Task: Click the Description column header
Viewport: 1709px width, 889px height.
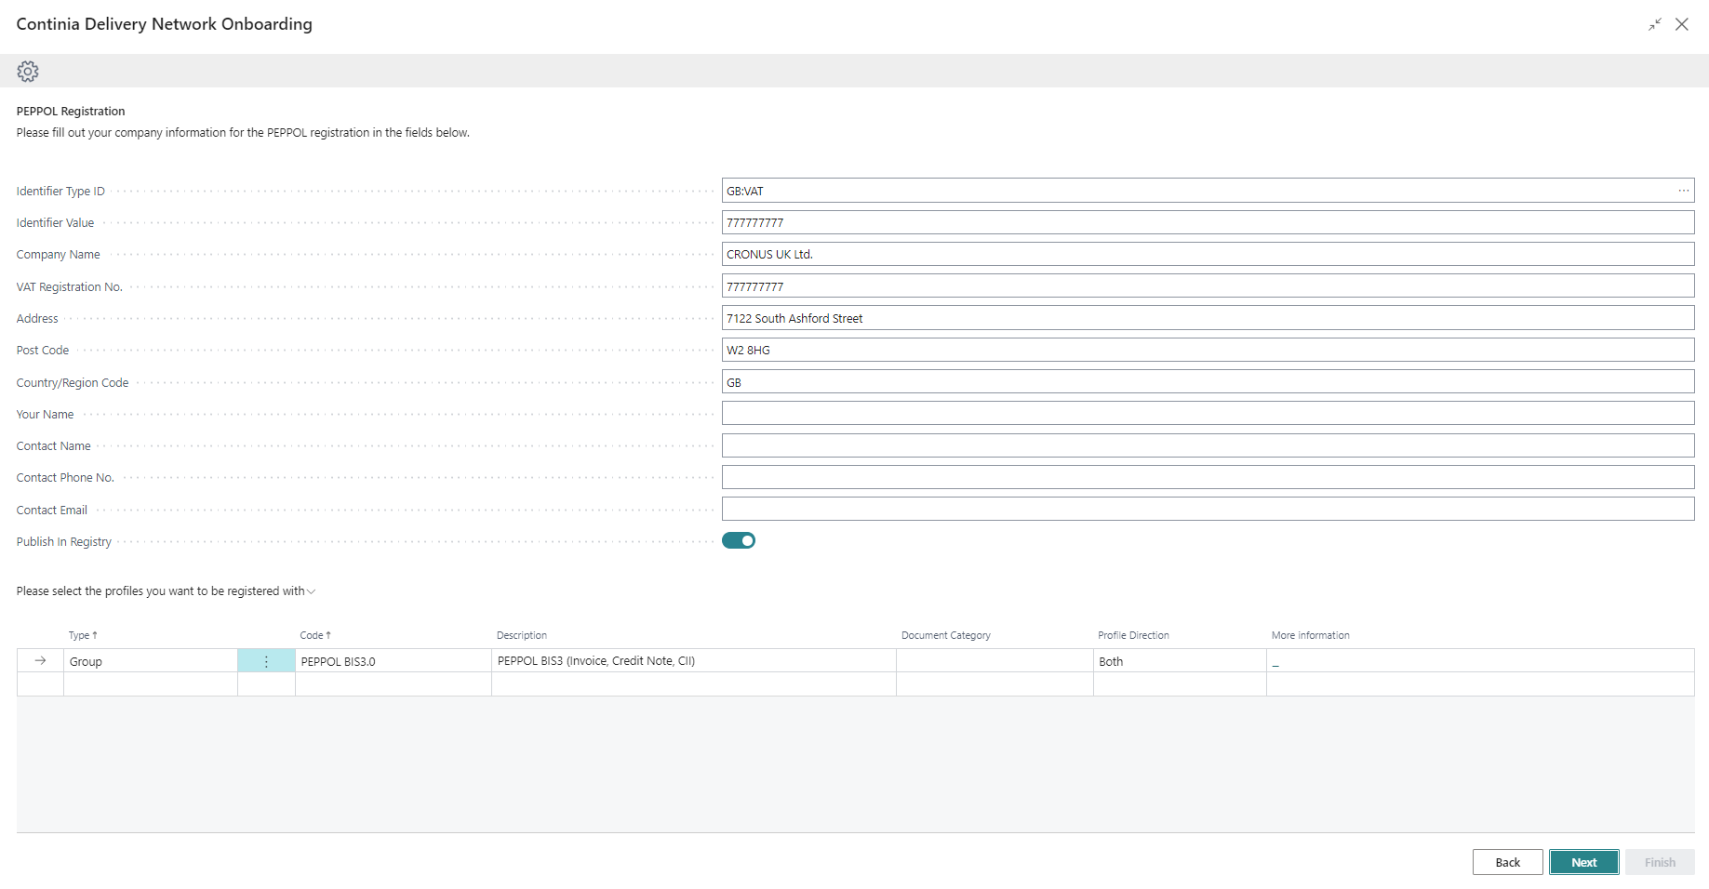Action: (x=522, y=635)
